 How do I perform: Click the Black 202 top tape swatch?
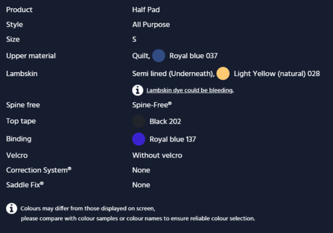[x=139, y=121]
